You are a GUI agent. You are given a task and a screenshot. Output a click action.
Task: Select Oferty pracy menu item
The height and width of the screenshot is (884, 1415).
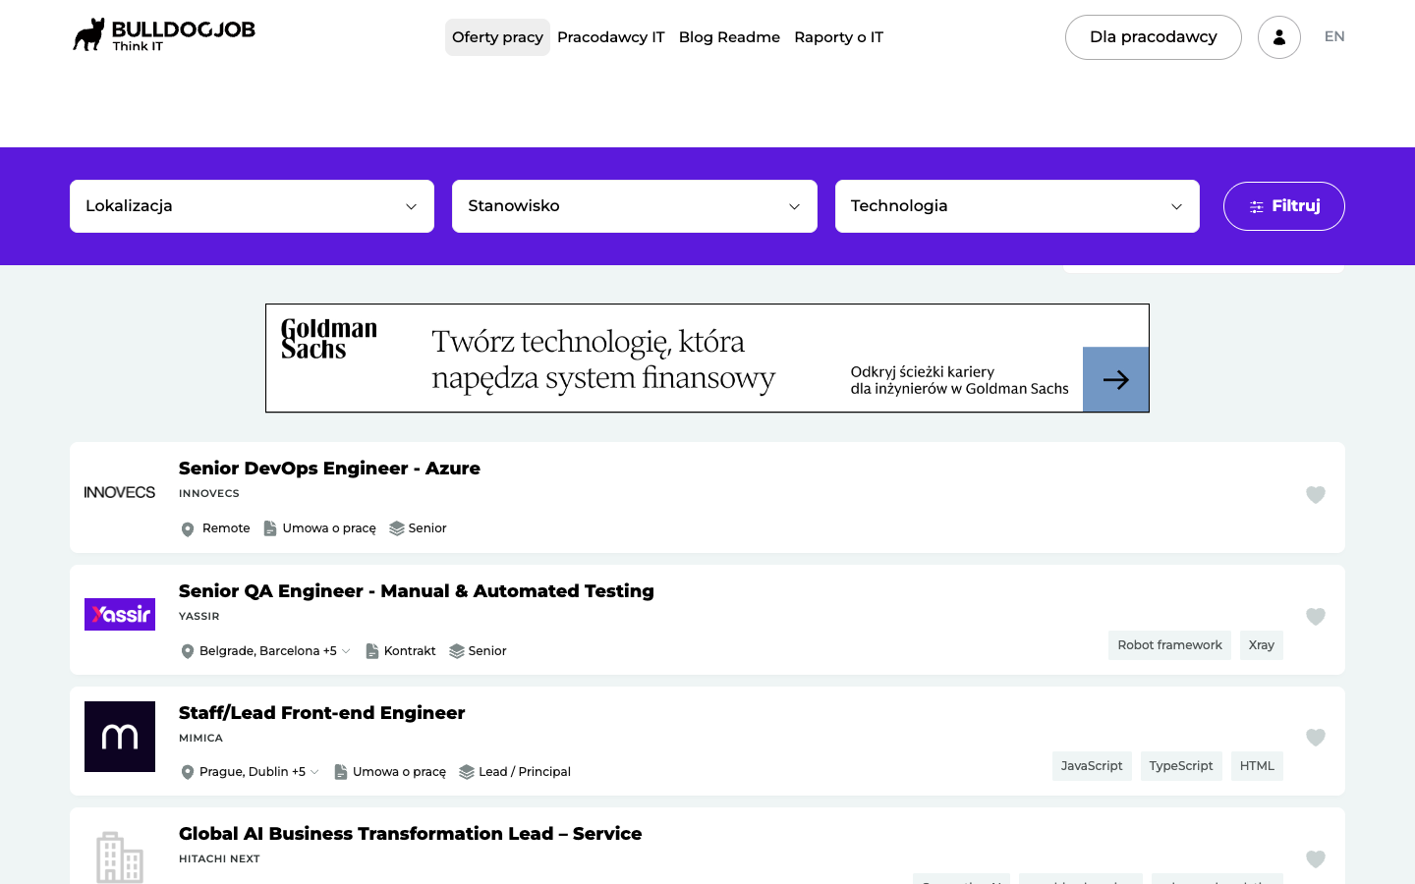pos(497,37)
